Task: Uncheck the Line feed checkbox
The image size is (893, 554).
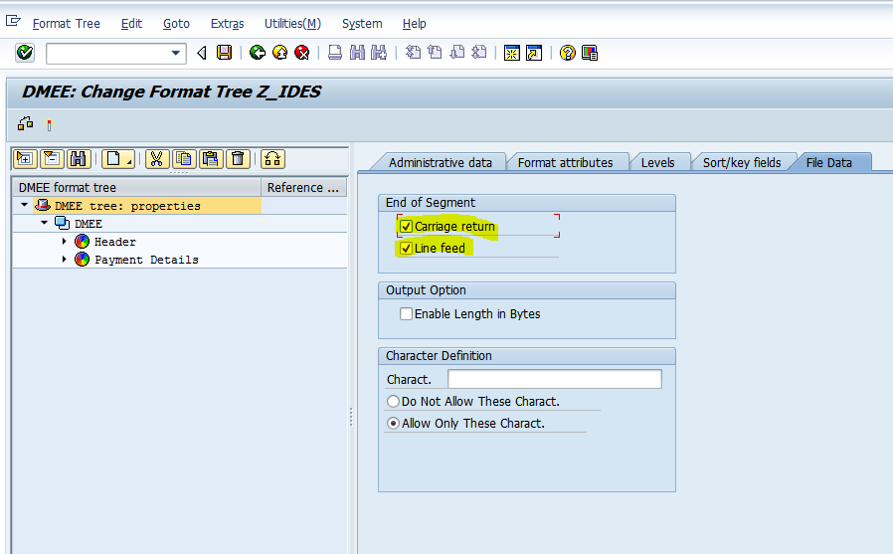Action: point(406,249)
